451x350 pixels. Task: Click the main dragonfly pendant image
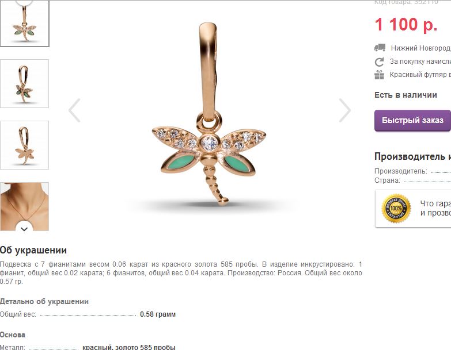coord(209,115)
